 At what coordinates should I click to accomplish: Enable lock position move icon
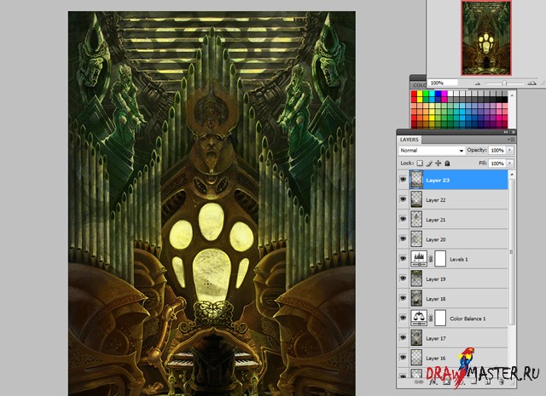click(x=439, y=163)
